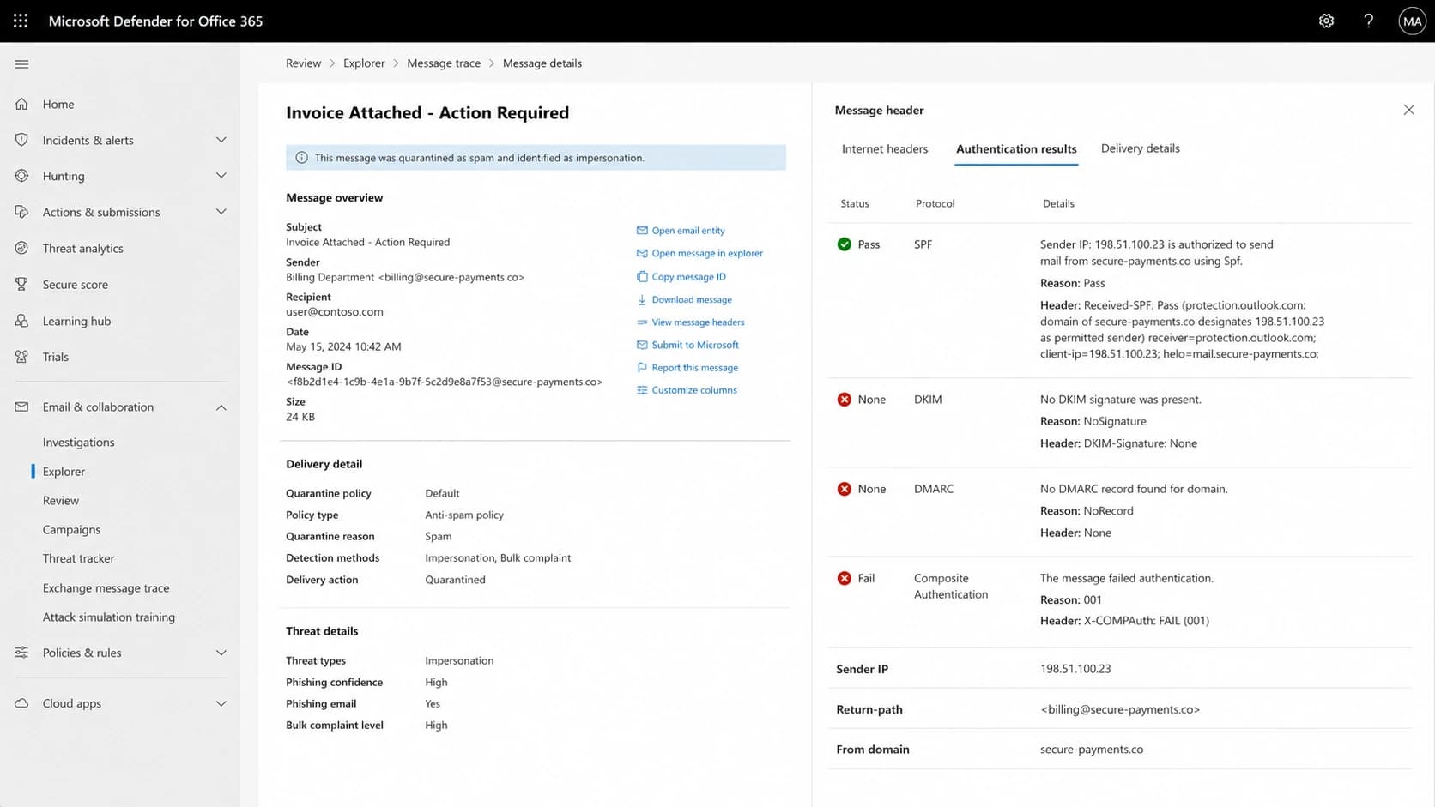The height and width of the screenshot is (807, 1435).
Task: Click Open message in explorer link
Action: 699,253
